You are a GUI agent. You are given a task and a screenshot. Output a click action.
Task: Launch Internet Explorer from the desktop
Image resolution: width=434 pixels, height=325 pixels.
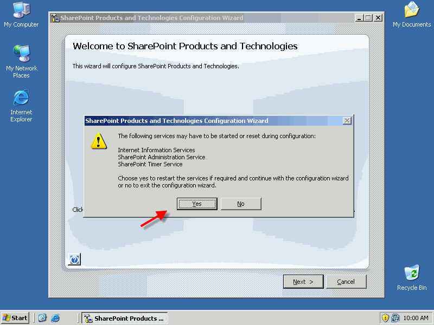coord(21,106)
